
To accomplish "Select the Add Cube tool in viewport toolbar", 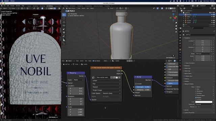I will point(64,44).
